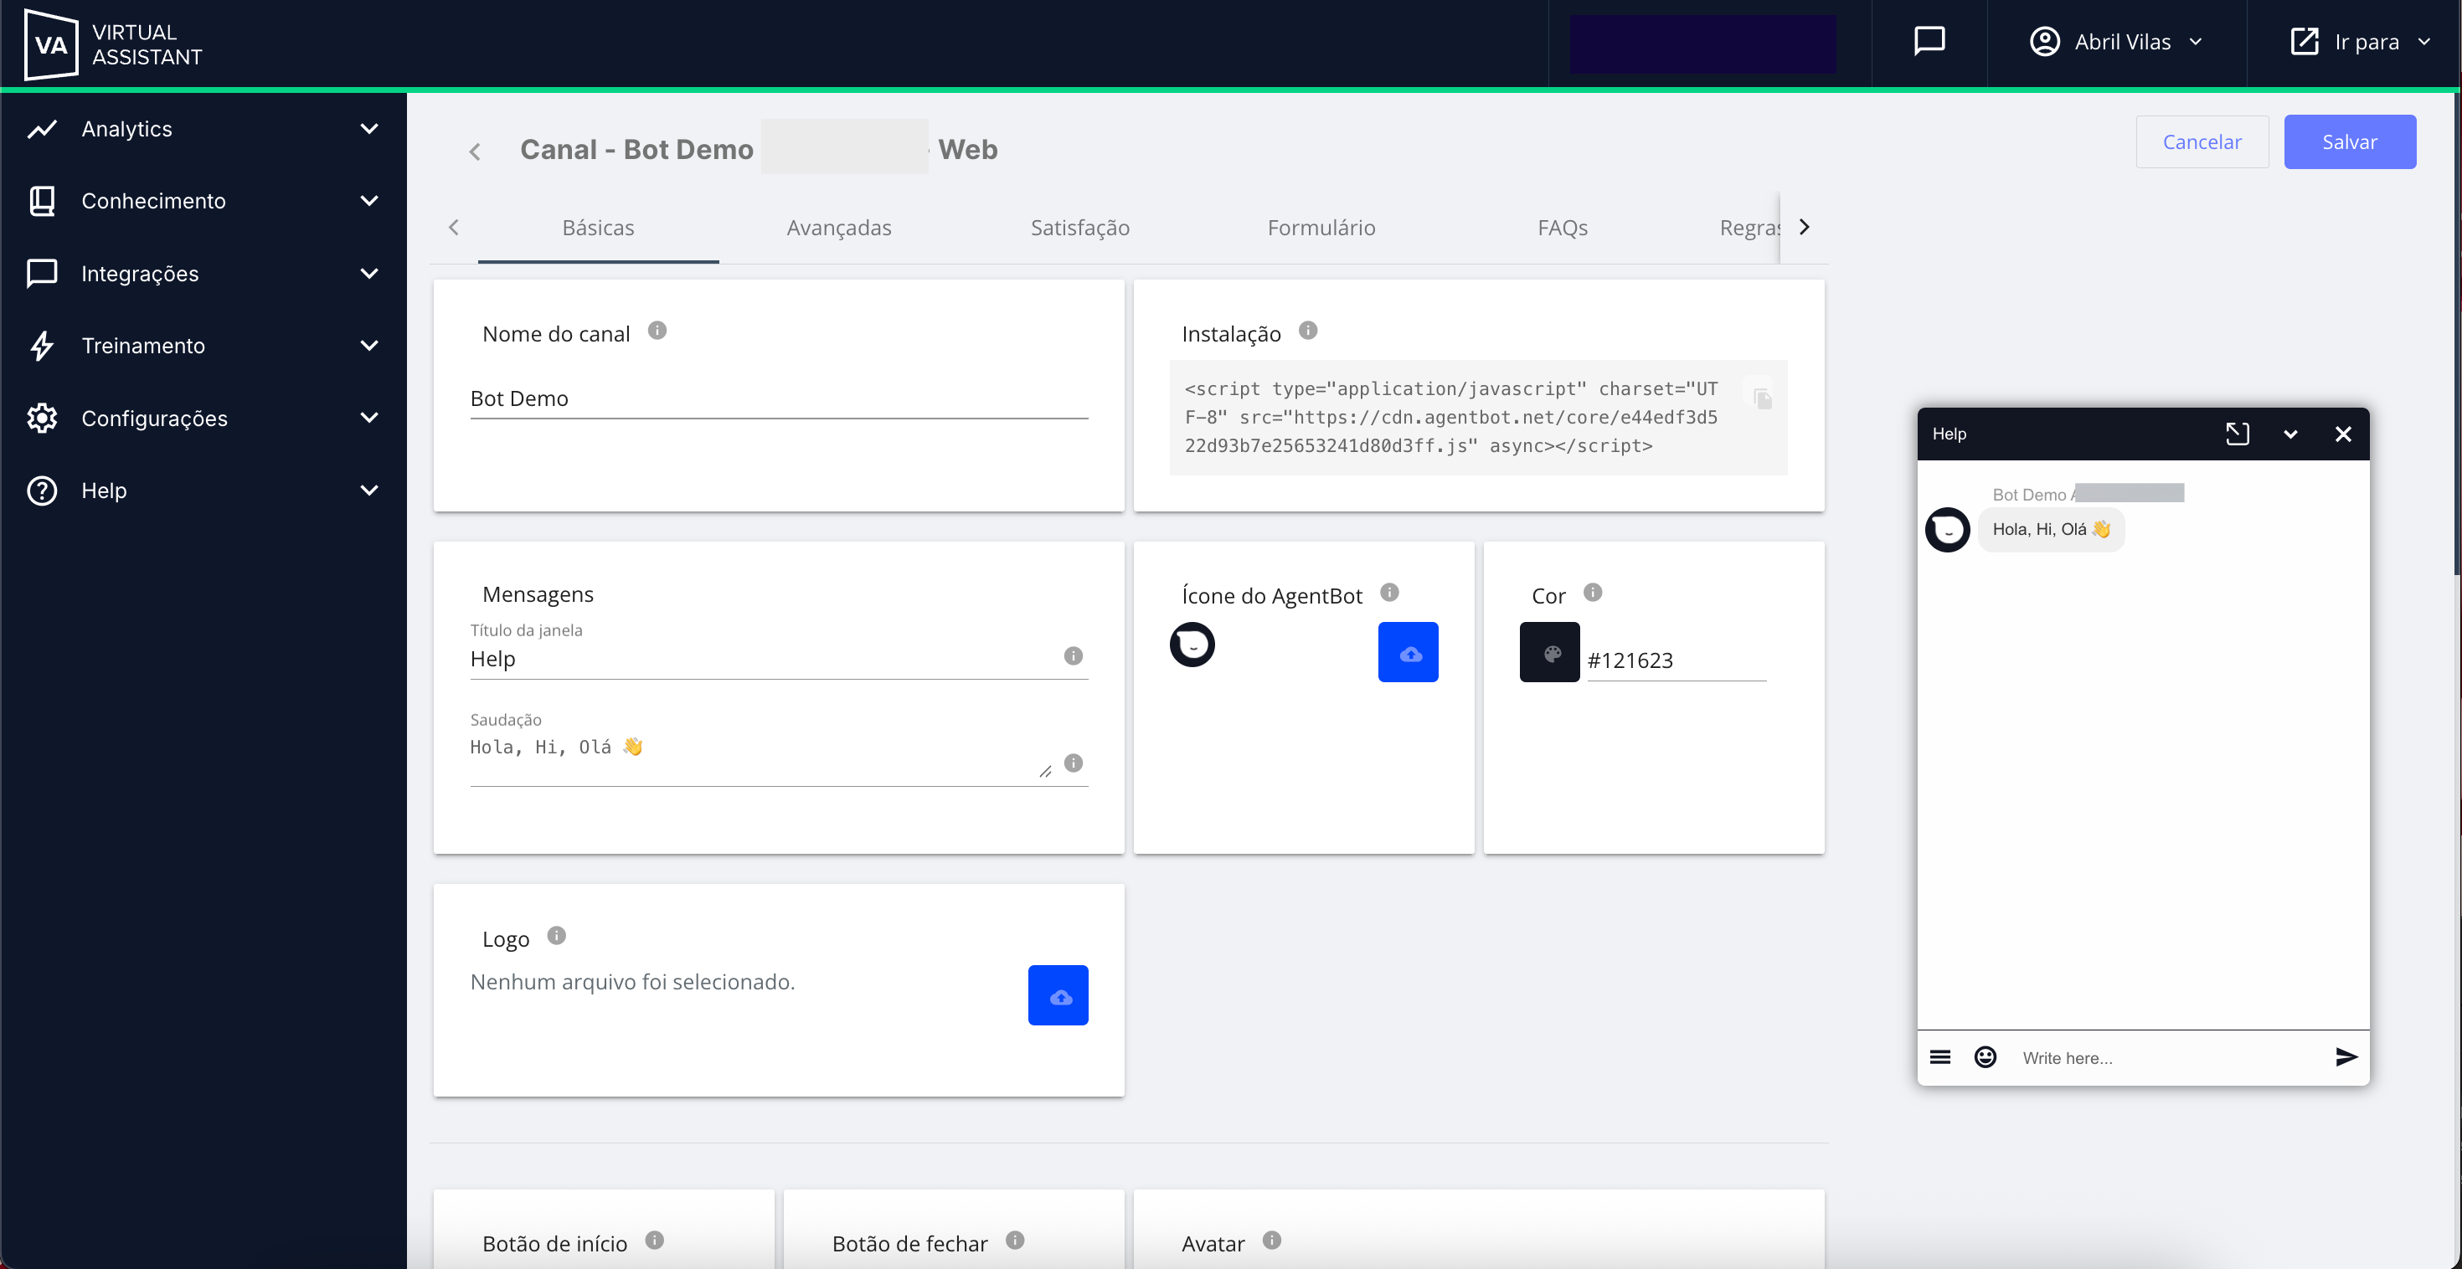Viewport: 2462px width, 1269px height.
Task: Go back using arrow beside Canal title
Action: [474, 151]
